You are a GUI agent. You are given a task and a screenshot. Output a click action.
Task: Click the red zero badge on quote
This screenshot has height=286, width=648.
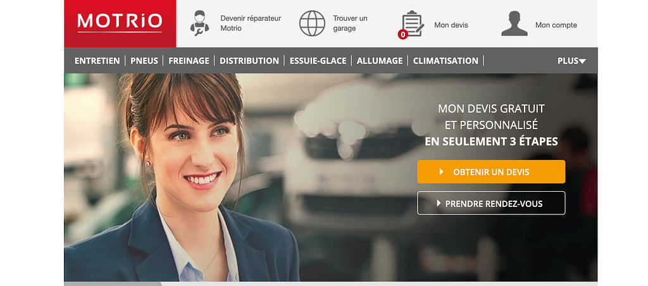[403, 35]
